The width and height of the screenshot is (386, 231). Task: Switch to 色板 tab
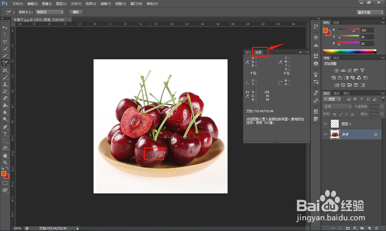[x=336, y=23]
